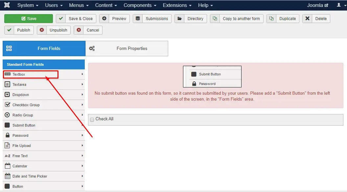Expand the Dropdown field arrow

pyautogui.click(x=82, y=94)
